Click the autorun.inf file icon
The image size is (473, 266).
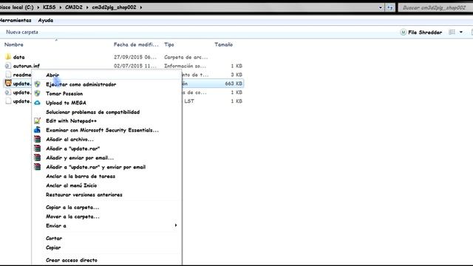[x=8, y=66]
